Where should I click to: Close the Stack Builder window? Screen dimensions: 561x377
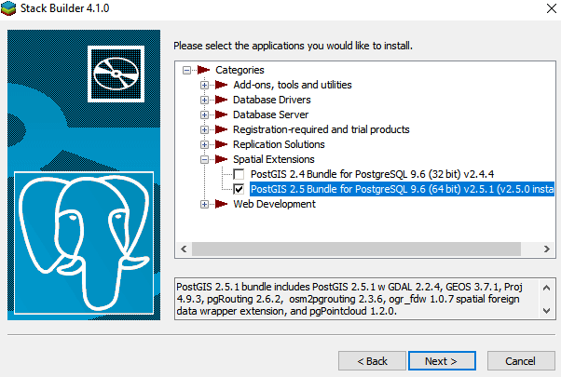[x=552, y=8]
